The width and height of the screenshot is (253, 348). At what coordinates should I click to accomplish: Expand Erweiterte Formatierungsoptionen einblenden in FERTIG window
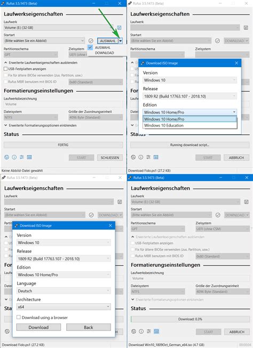(x=40, y=126)
